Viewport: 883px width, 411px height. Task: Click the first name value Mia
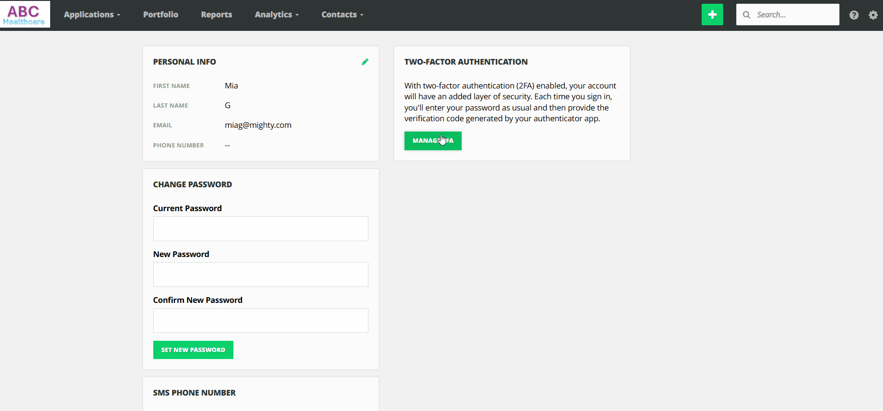[x=232, y=86]
